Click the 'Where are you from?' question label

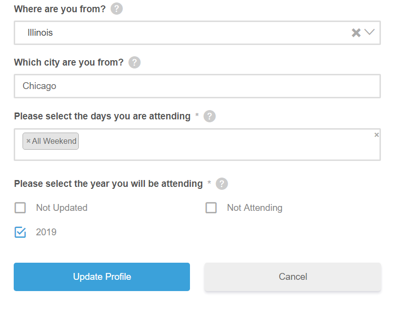click(x=60, y=9)
